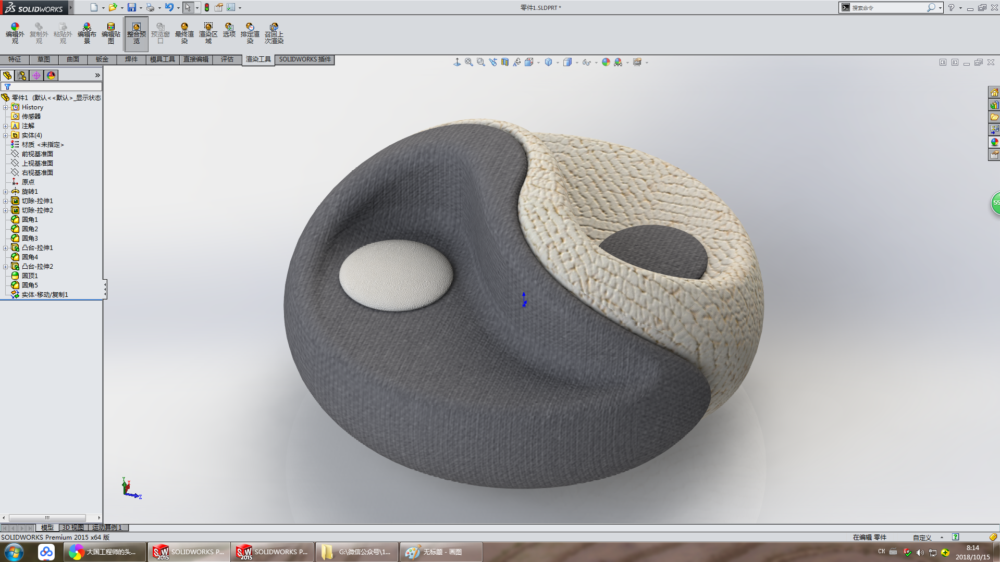Open the View Orientation dropdown arrow
The height and width of the screenshot is (562, 1000).
pos(538,63)
